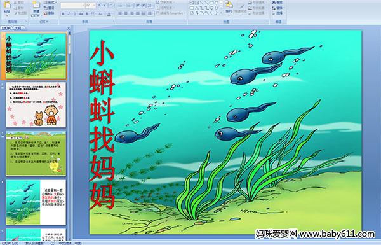Click the Reset slide button

click(x=50, y=8)
